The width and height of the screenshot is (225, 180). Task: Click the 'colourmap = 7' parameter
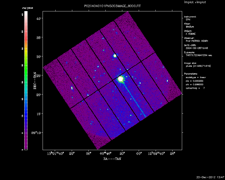coord(195,88)
